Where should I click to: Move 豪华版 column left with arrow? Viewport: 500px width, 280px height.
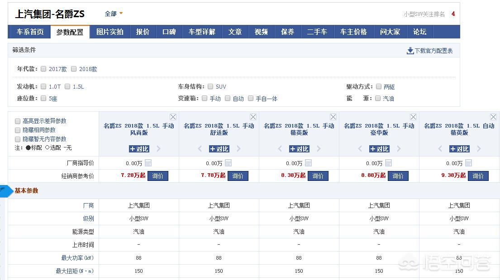pyautogui.click(x=360, y=149)
